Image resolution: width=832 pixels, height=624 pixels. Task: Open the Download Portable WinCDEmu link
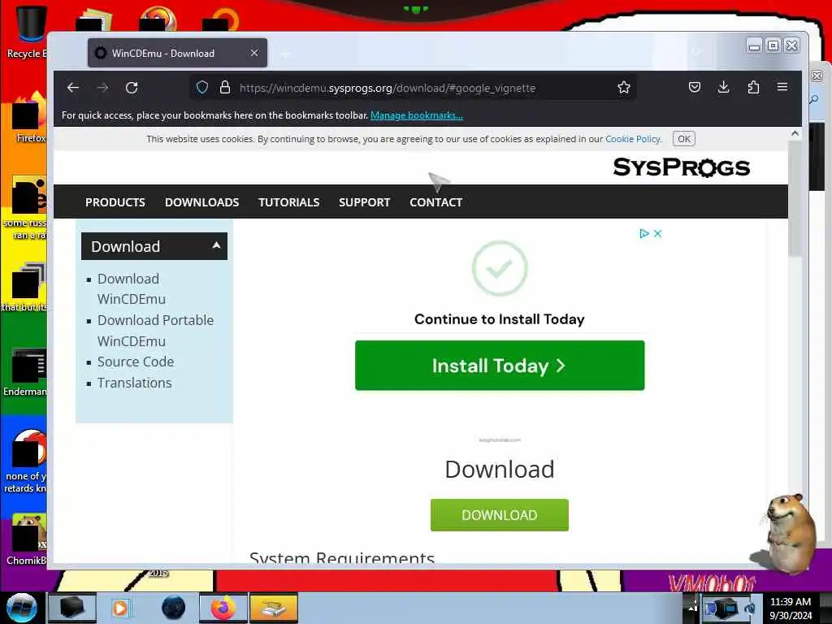pyautogui.click(x=155, y=331)
